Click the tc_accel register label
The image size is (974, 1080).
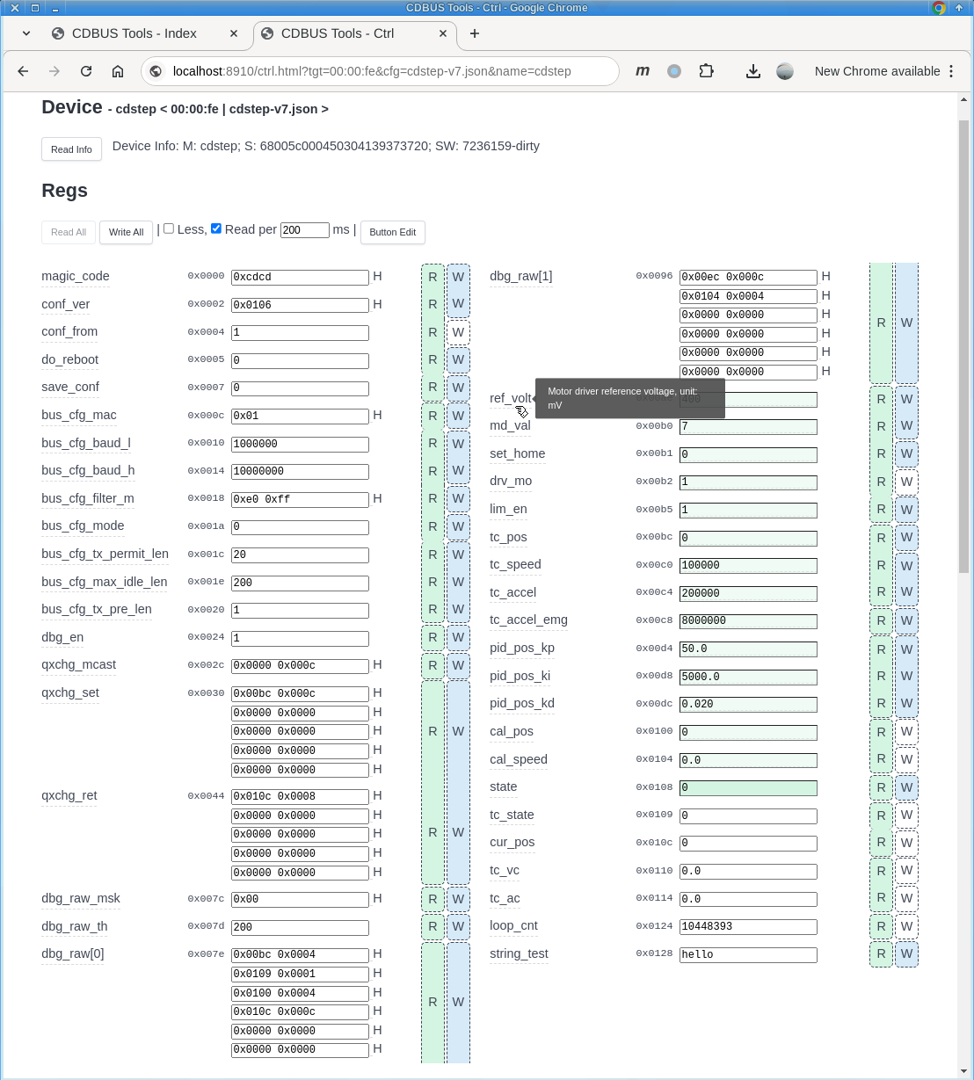coord(512,592)
